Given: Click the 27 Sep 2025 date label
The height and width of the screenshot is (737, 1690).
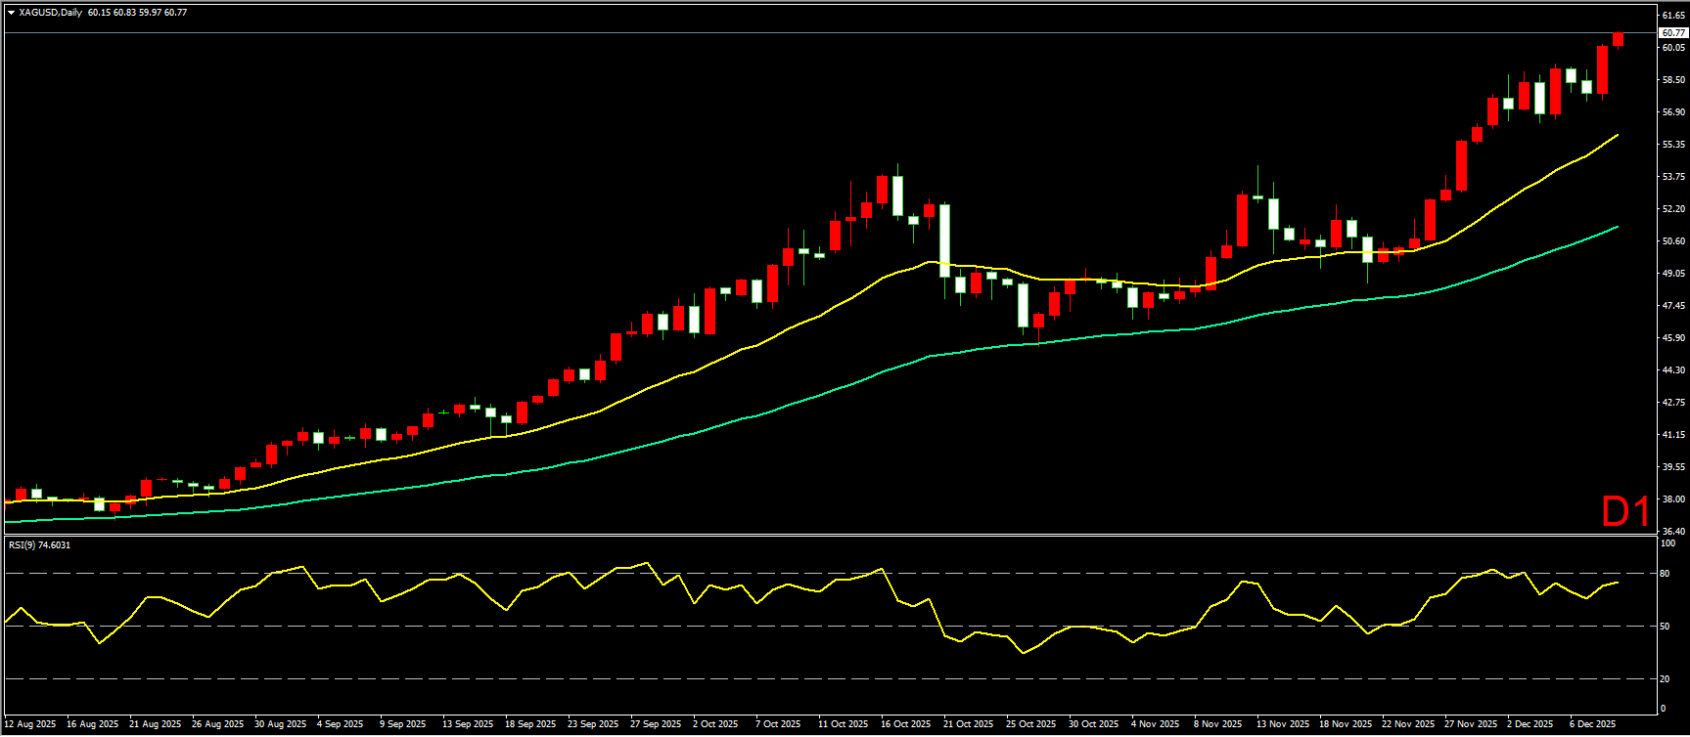Looking at the screenshot, I should (656, 724).
